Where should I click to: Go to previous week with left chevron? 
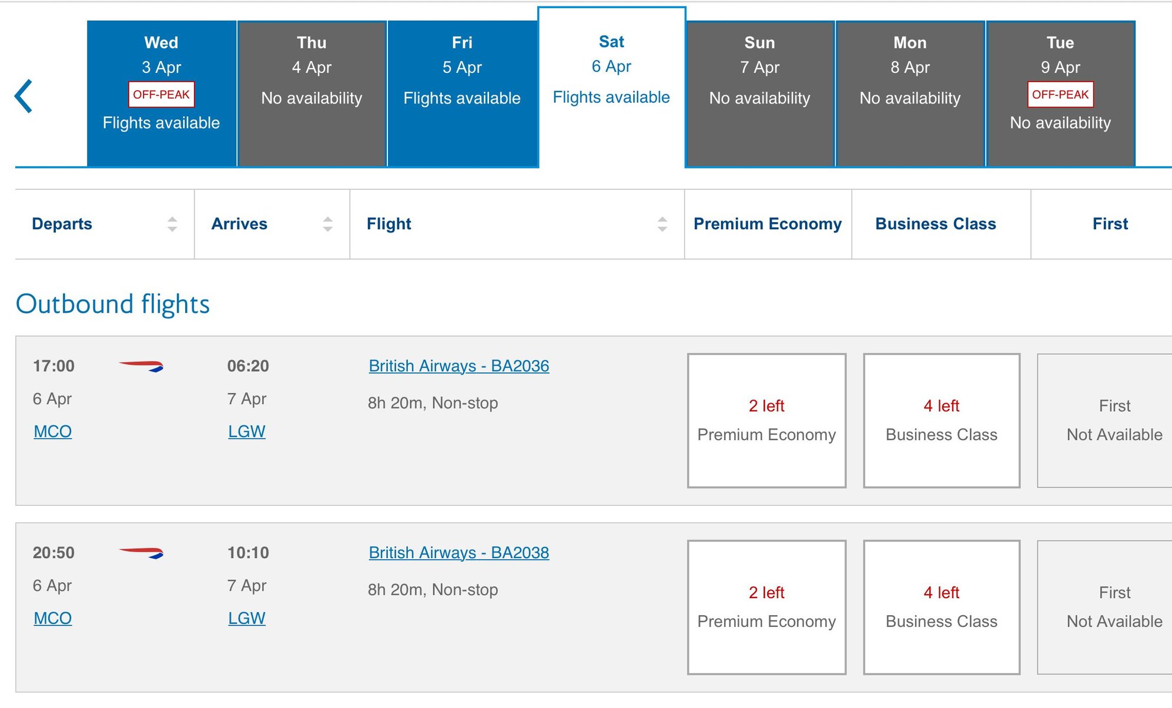[x=24, y=96]
